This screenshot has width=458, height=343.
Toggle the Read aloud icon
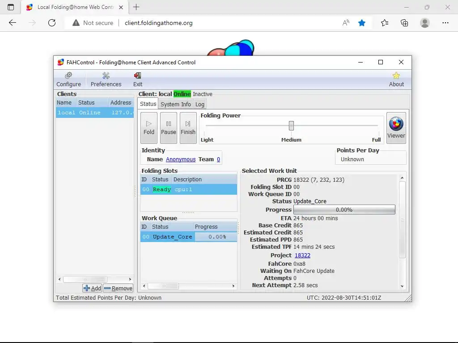coord(346,23)
